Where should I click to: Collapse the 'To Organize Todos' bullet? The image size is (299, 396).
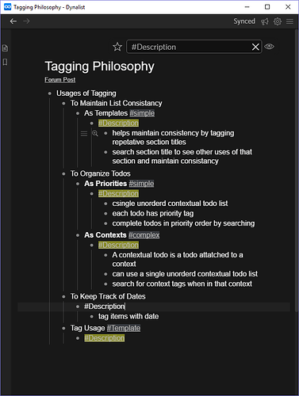tap(63, 173)
